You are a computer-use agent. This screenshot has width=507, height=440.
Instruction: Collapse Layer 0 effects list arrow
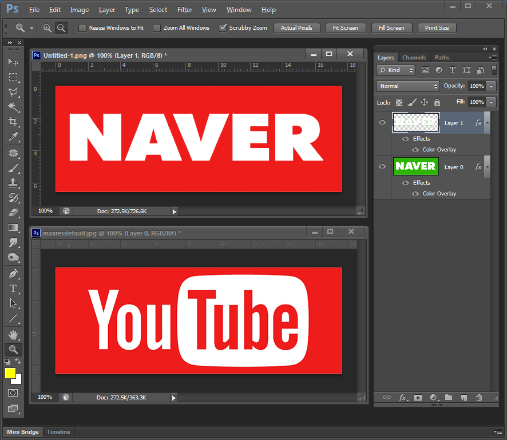[x=488, y=166]
